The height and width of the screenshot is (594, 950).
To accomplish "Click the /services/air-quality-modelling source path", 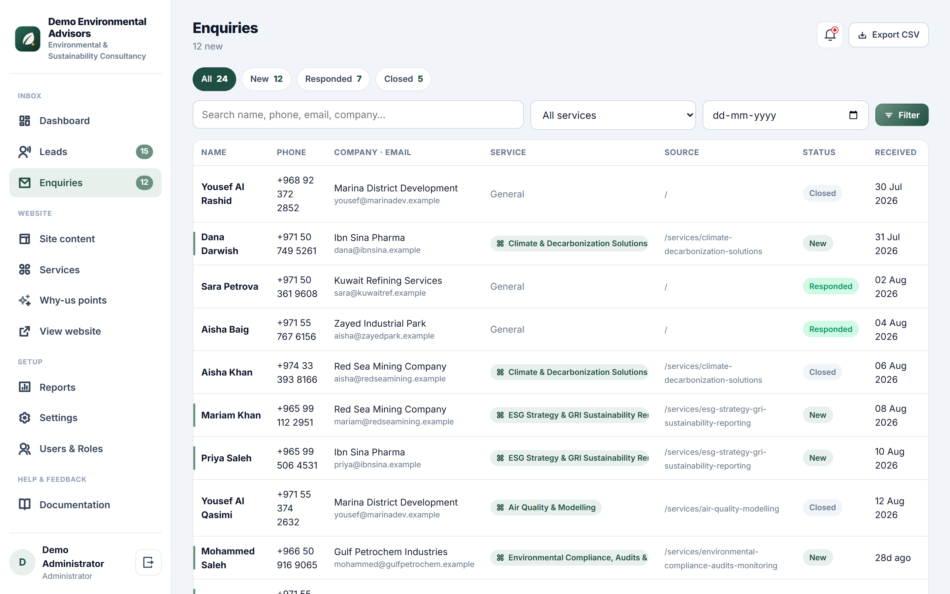I will tap(721, 509).
